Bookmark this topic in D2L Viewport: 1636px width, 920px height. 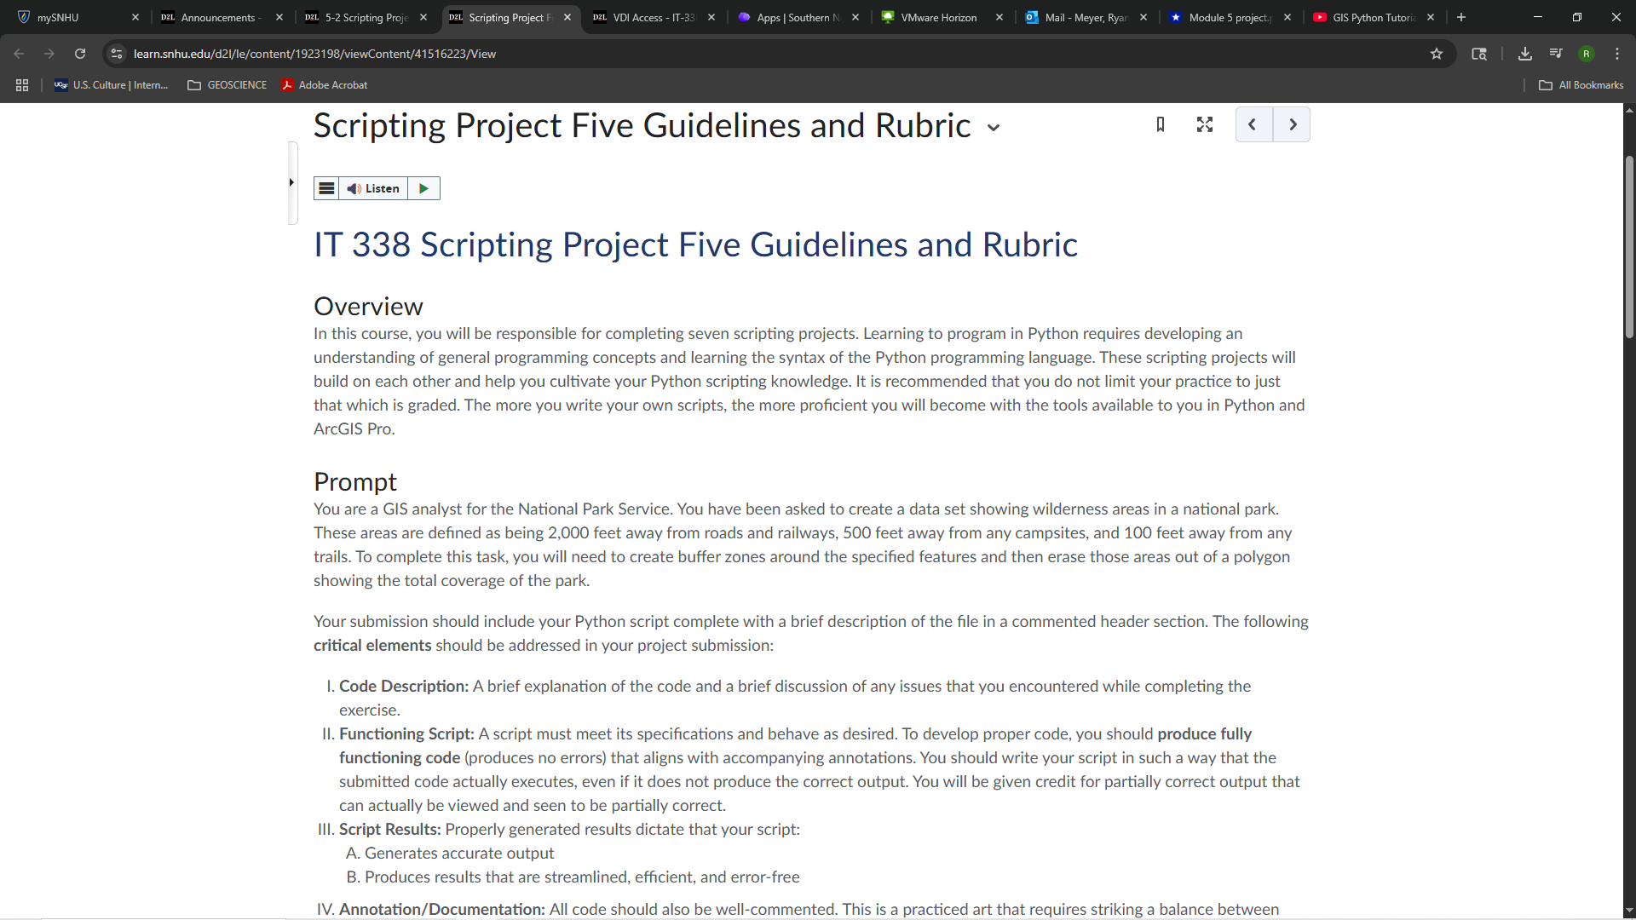(1160, 124)
